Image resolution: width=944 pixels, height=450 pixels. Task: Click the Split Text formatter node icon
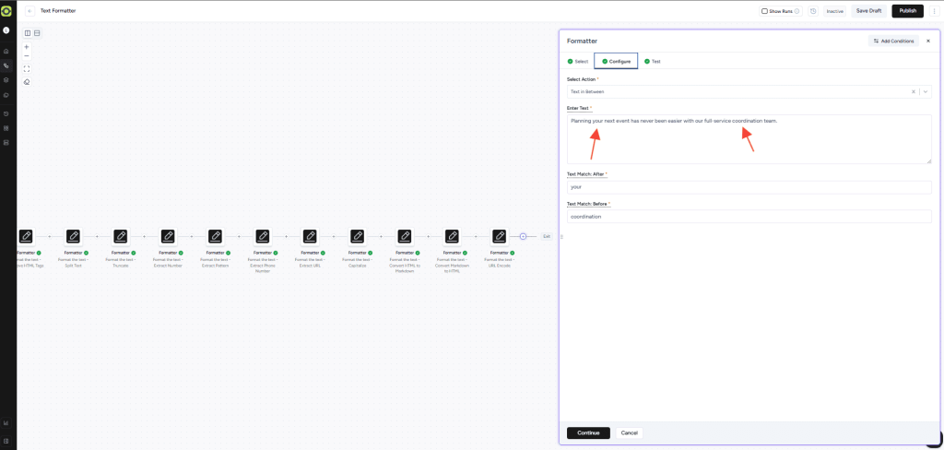click(x=73, y=236)
